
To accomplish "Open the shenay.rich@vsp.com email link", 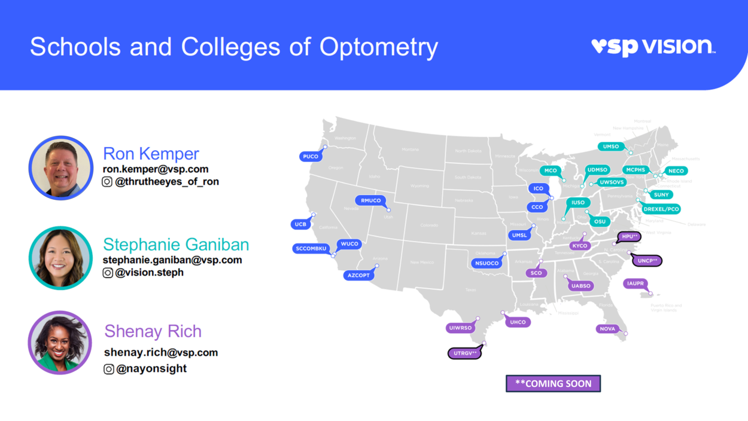I will (161, 353).
